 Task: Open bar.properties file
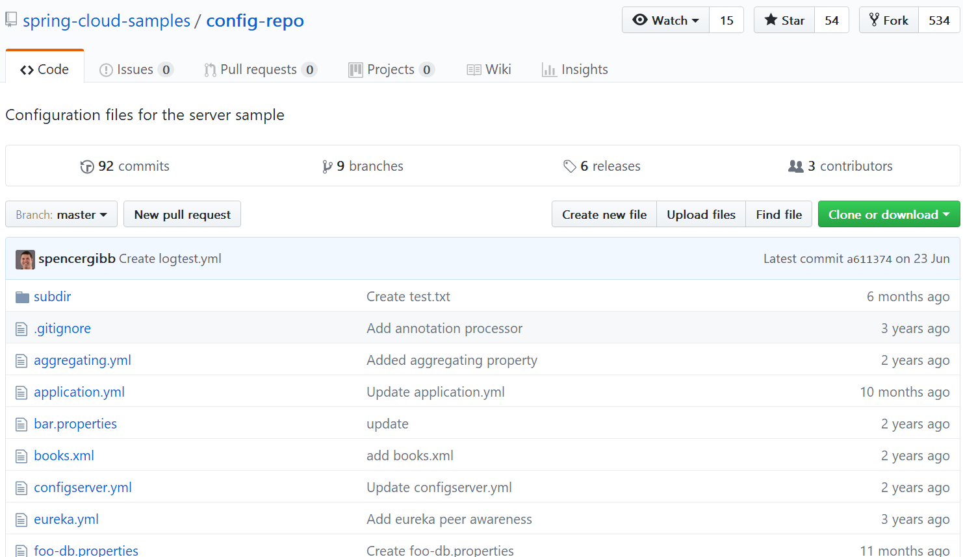coord(75,424)
